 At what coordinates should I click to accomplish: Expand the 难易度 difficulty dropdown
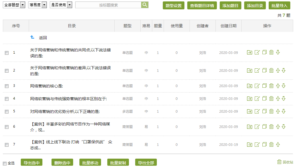pos(38,5)
